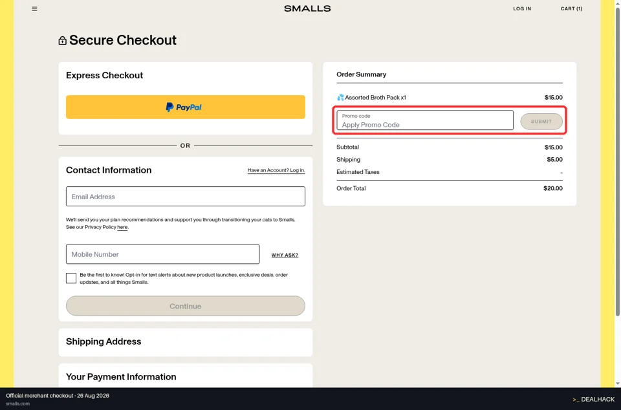Click the Shipping $5.00 value
This screenshot has width=621, height=410.
[x=554, y=160]
